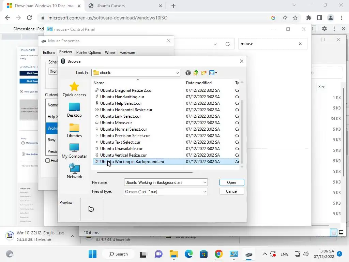Open a new Chrome tab
The width and height of the screenshot is (349, 262).
click(x=173, y=6)
